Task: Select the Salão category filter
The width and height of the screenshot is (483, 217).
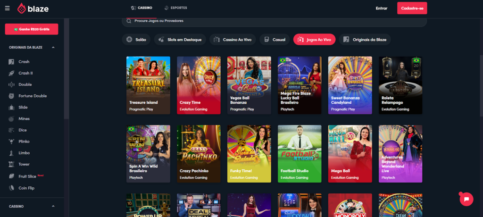Action: pos(136,40)
